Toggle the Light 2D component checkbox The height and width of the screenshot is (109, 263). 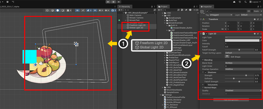coord(206,34)
